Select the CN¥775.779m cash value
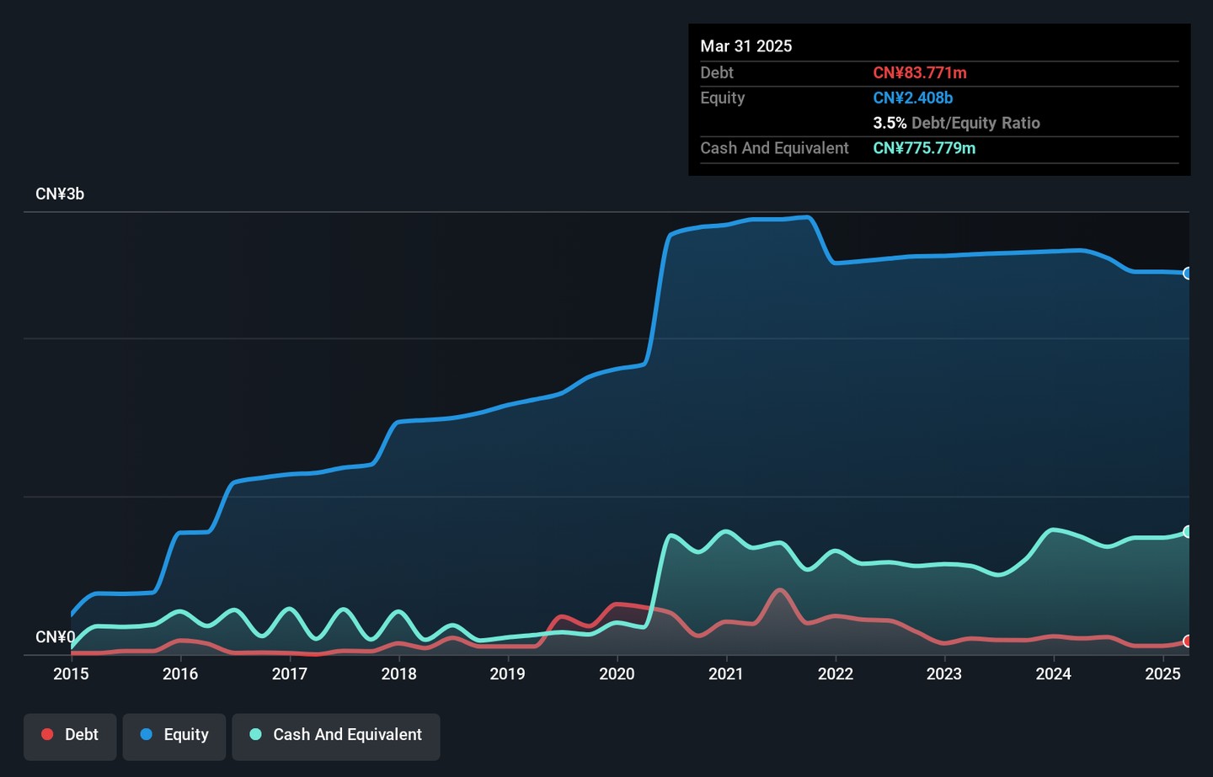1213x777 pixels. coord(924,148)
